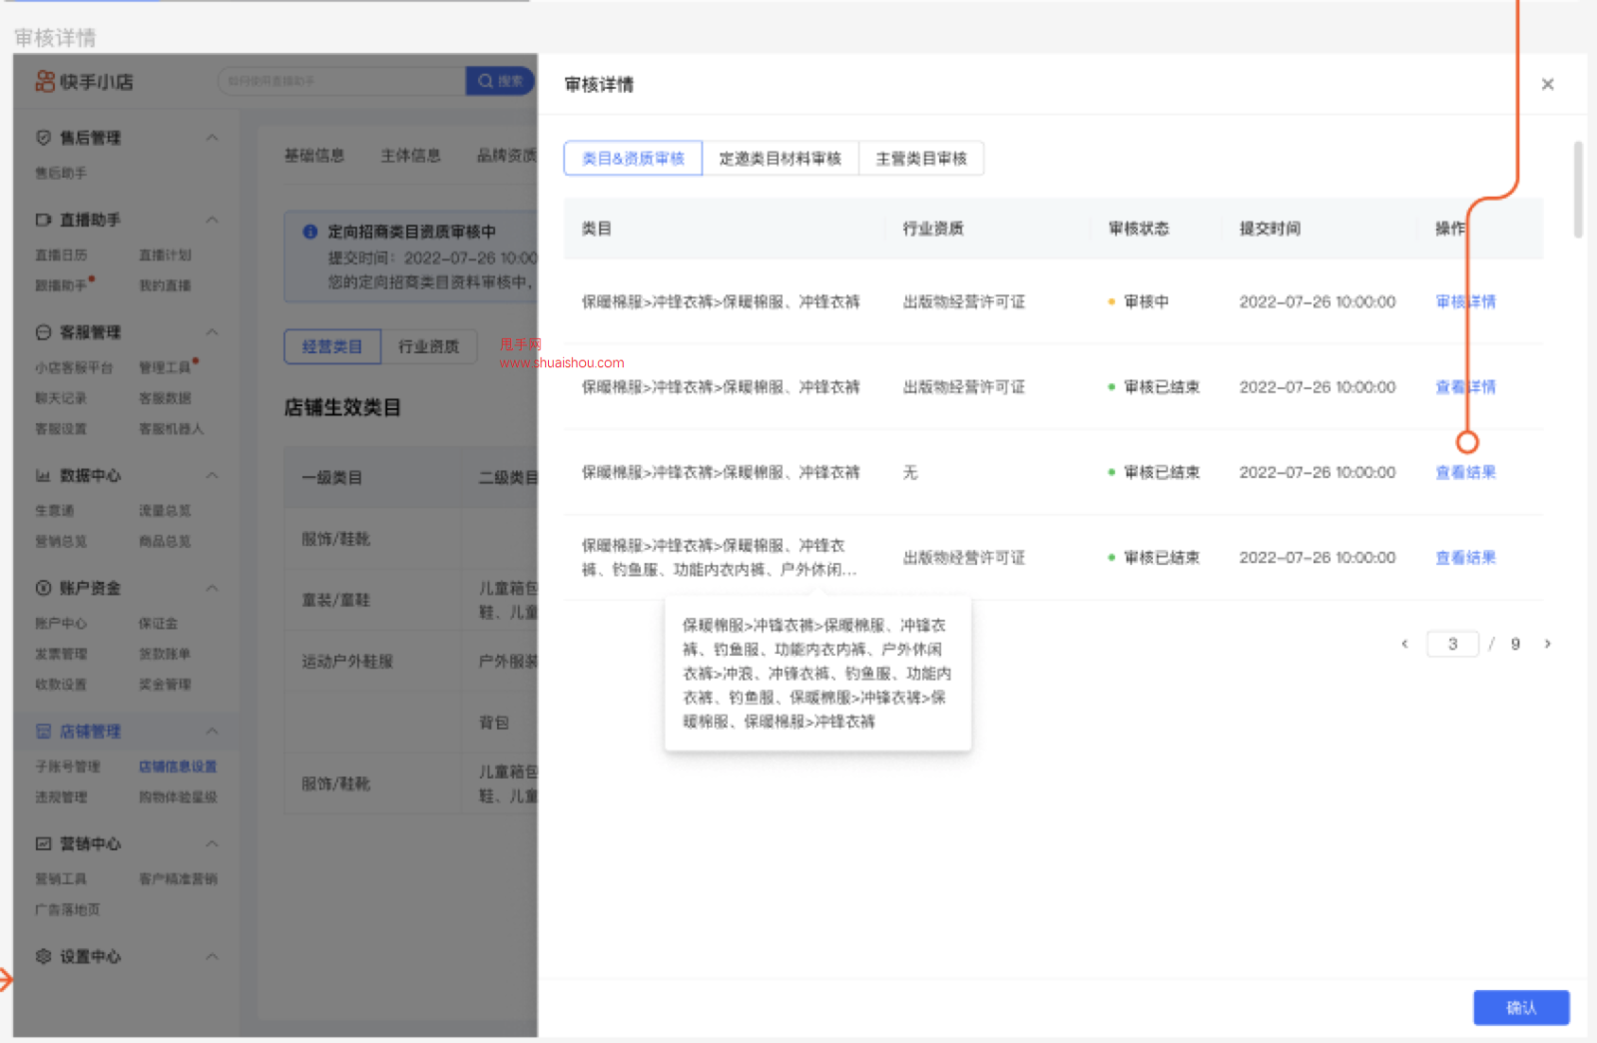1597x1043 pixels.
Task: Click the chat icon beside 客服管理
Action: click(43, 332)
